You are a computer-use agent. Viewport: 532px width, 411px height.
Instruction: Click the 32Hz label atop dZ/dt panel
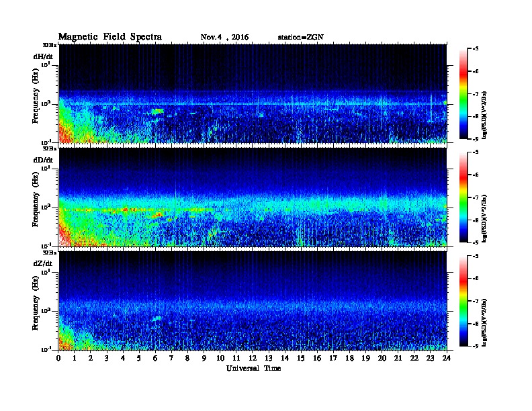tap(49, 253)
